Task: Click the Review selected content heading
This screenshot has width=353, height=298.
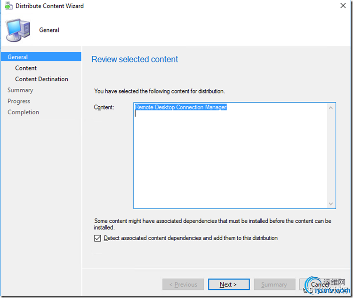Action: pos(135,59)
